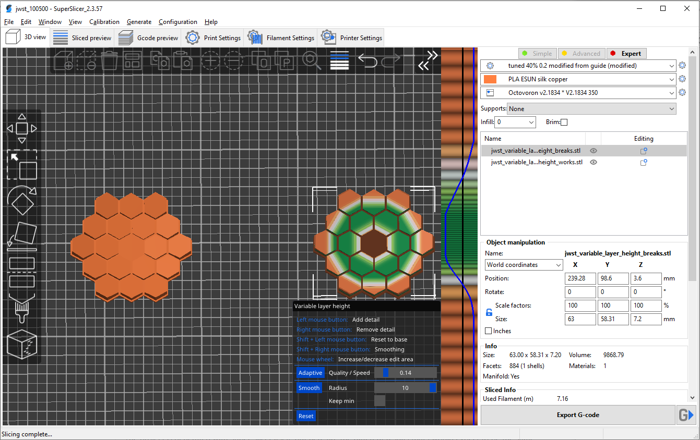The image size is (700, 440).
Task: Toggle the Keep min checkbox
Action: [x=380, y=401]
